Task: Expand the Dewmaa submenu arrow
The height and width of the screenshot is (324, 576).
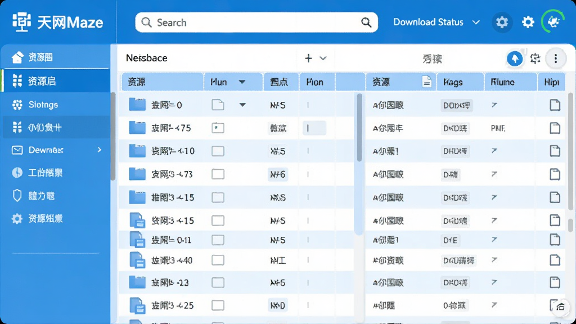Action: pyautogui.click(x=99, y=150)
